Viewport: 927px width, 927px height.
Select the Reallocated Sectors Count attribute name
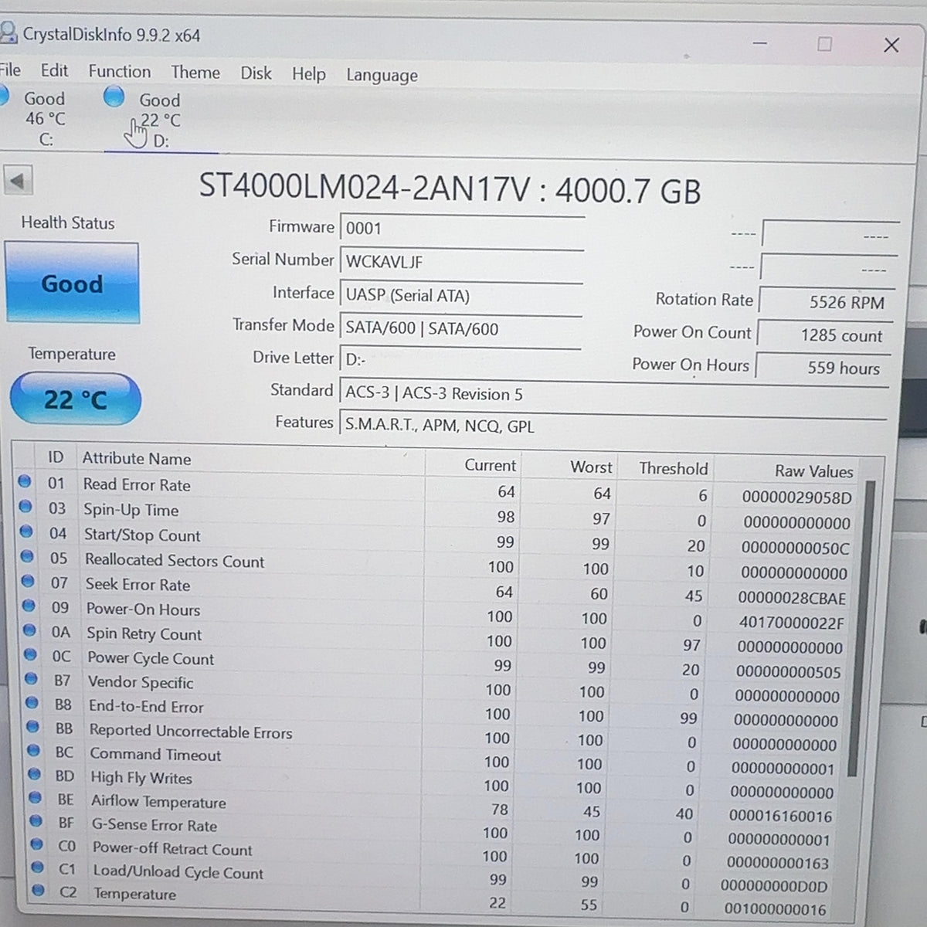click(x=175, y=561)
